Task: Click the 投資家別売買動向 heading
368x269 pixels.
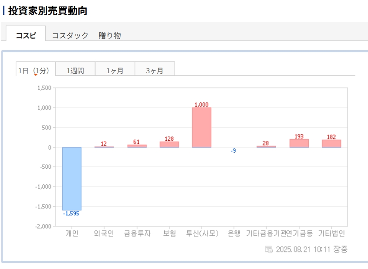Action: [x=47, y=11]
